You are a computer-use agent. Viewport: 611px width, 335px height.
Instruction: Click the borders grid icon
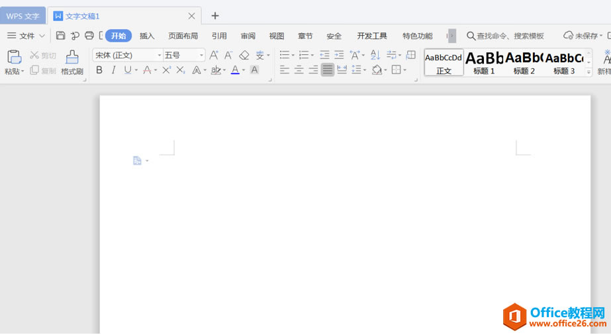pyautogui.click(x=397, y=70)
